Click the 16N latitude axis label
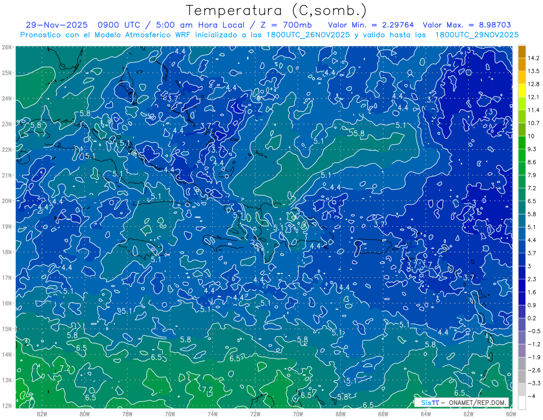The height and width of the screenshot is (420, 543). click(x=7, y=303)
